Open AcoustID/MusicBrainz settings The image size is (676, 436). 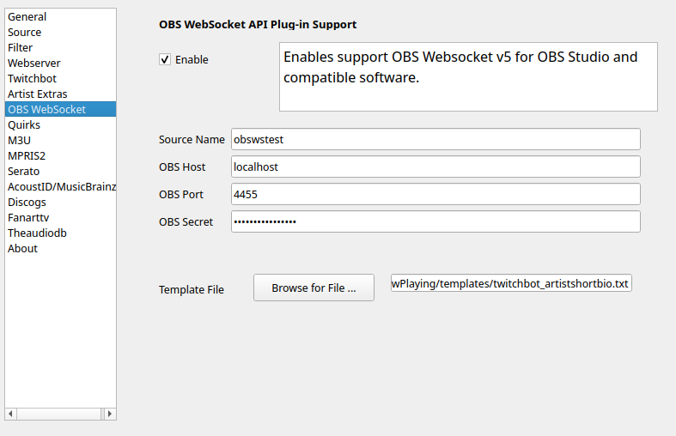(60, 187)
